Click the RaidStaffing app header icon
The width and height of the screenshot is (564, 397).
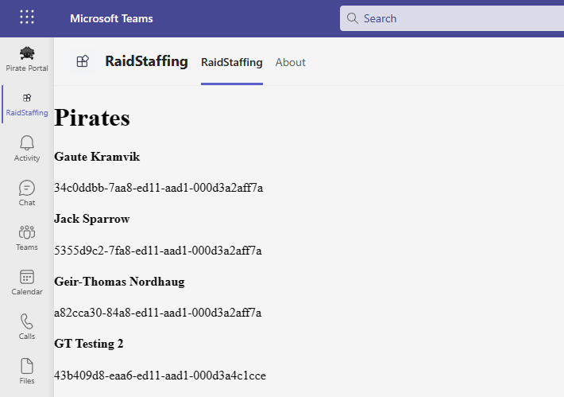(x=83, y=61)
